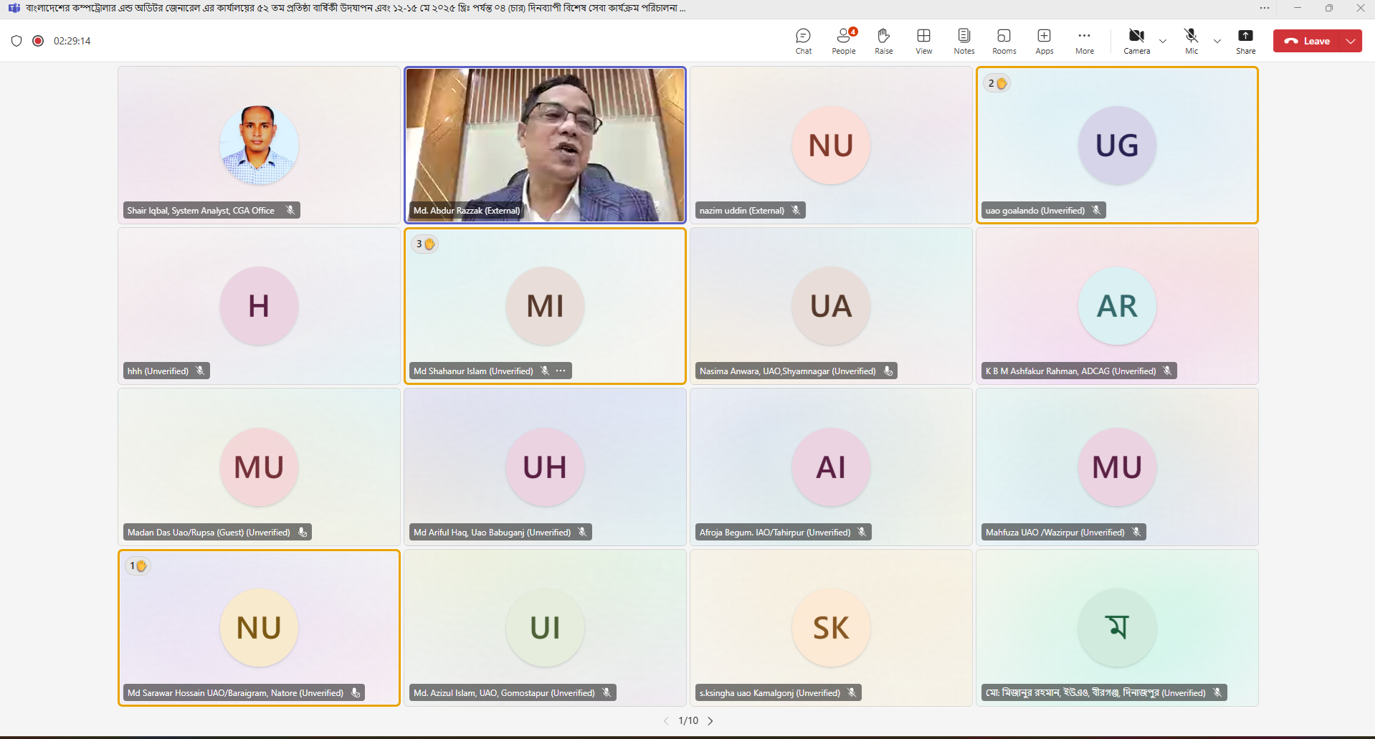Open the Apps panel
The image size is (1375, 739).
tap(1044, 41)
